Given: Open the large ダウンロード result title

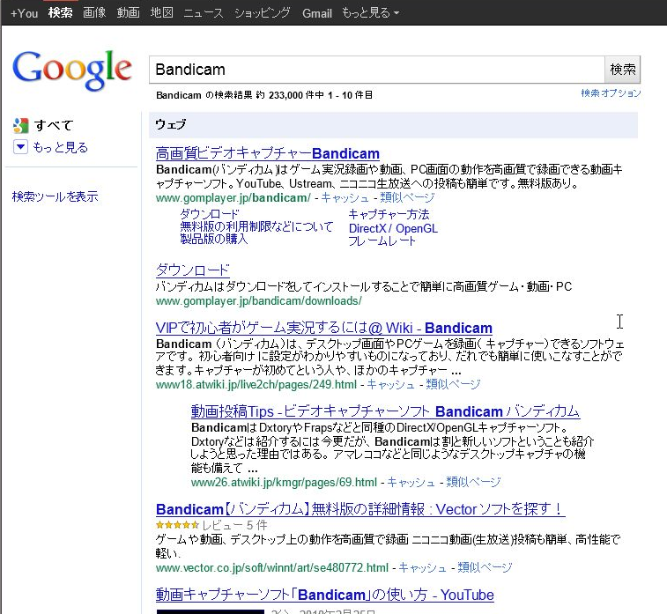Looking at the screenshot, I should pos(193,270).
